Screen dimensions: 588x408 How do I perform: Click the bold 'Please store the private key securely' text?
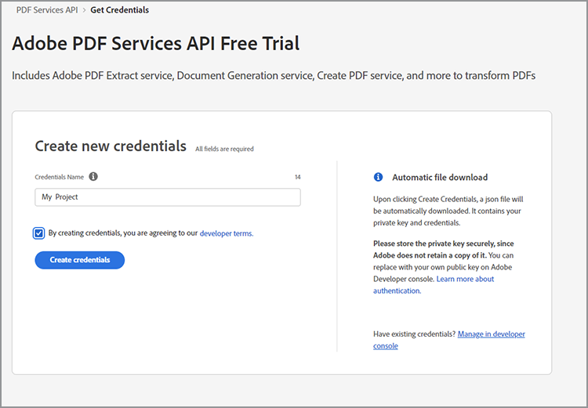[443, 250]
